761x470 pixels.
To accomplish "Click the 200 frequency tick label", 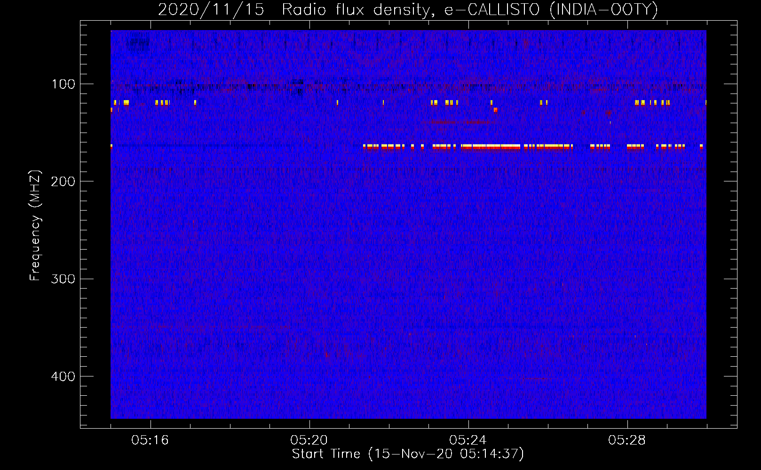I will (x=63, y=181).
